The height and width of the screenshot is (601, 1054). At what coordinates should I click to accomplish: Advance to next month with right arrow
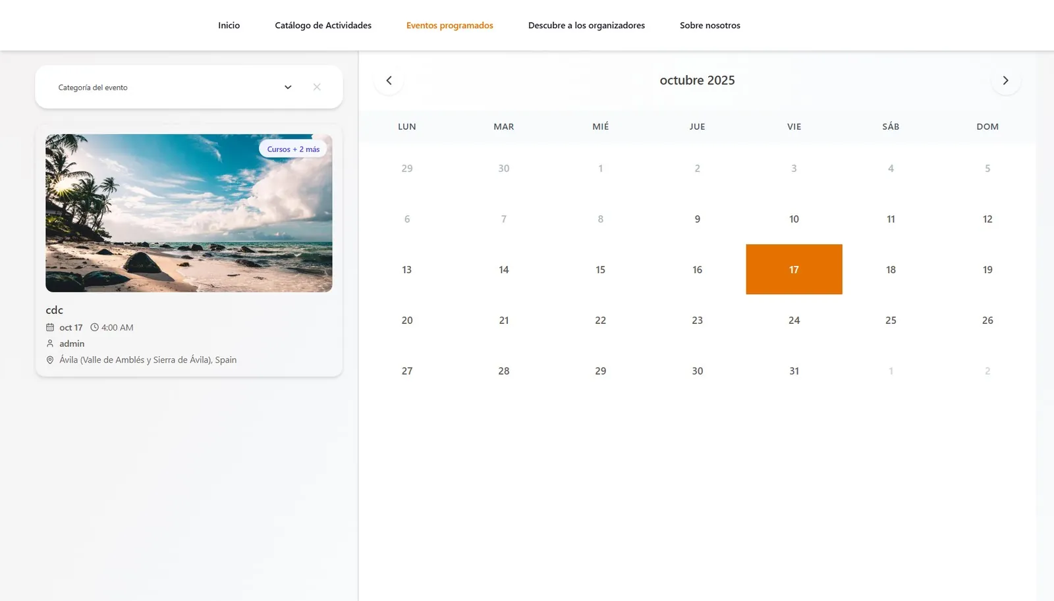(1005, 80)
